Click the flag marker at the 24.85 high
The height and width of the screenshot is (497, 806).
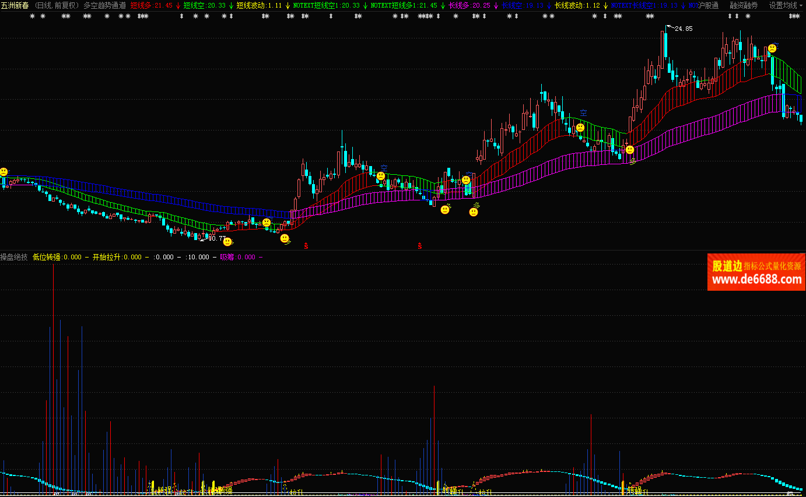[670, 28]
